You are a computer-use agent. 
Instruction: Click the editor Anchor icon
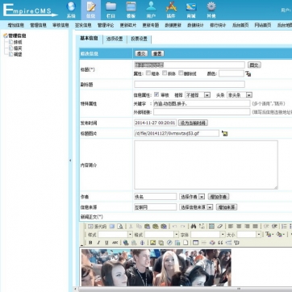pos(142,243)
